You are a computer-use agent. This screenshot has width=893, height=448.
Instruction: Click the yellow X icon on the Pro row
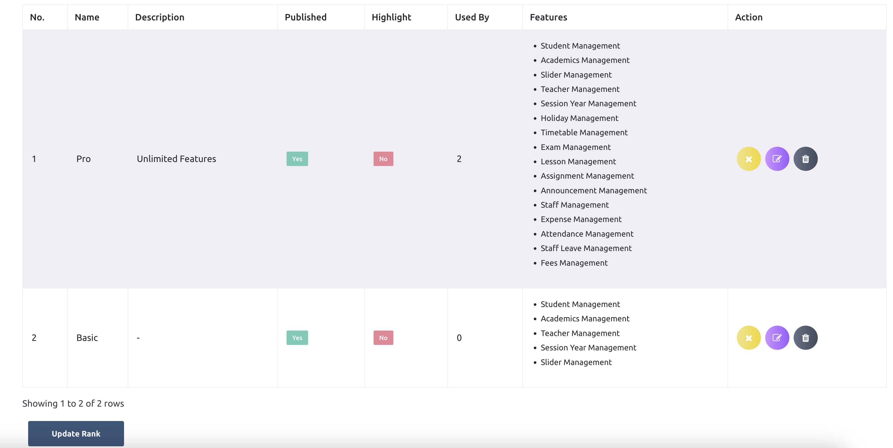click(749, 159)
